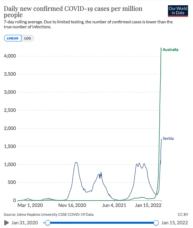This screenshot has width=193, height=228.
Task: Click the Johns Hopkins source text
Action: [x=49, y=215]
